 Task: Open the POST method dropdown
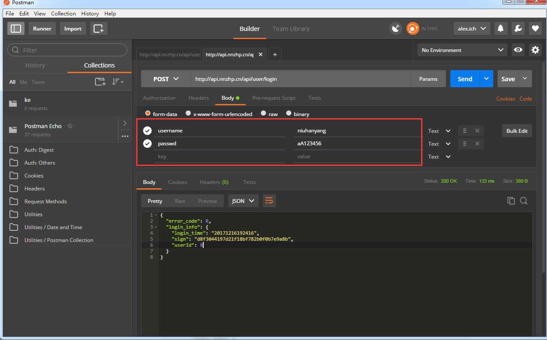166,79
